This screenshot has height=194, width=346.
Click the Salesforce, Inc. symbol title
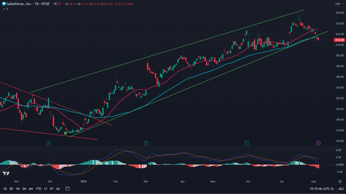pos(19,4)
